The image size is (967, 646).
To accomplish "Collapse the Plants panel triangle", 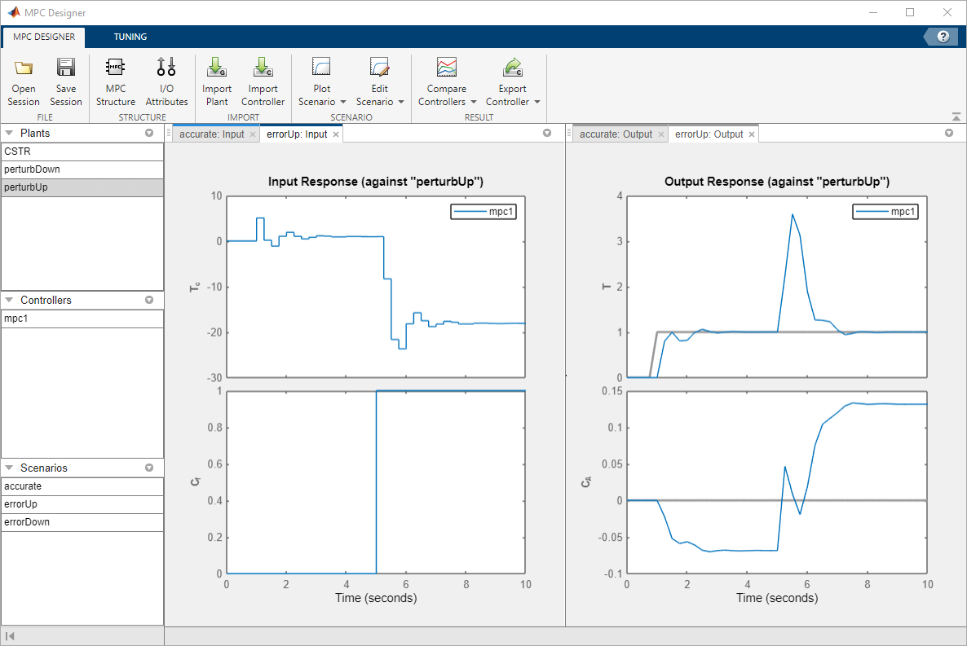I will 9,133.
